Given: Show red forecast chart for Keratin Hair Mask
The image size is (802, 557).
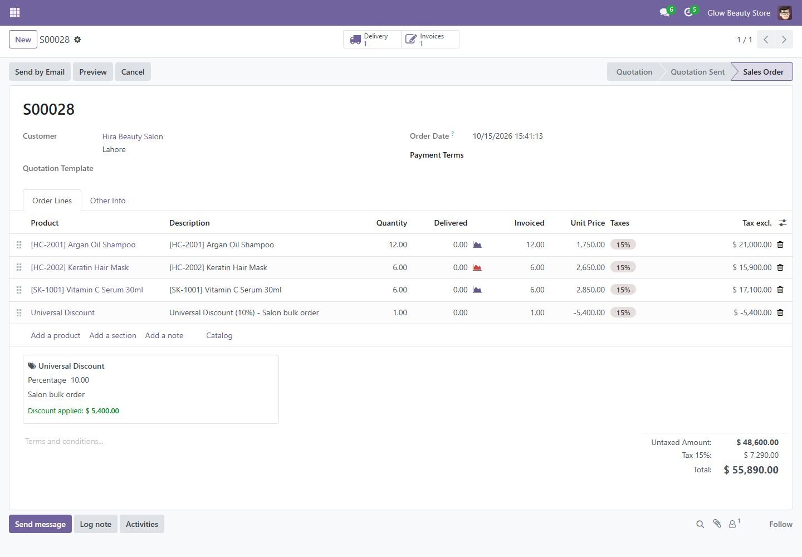Looking at the screenshot, I should pyautogui.click(x=477, y=267).
